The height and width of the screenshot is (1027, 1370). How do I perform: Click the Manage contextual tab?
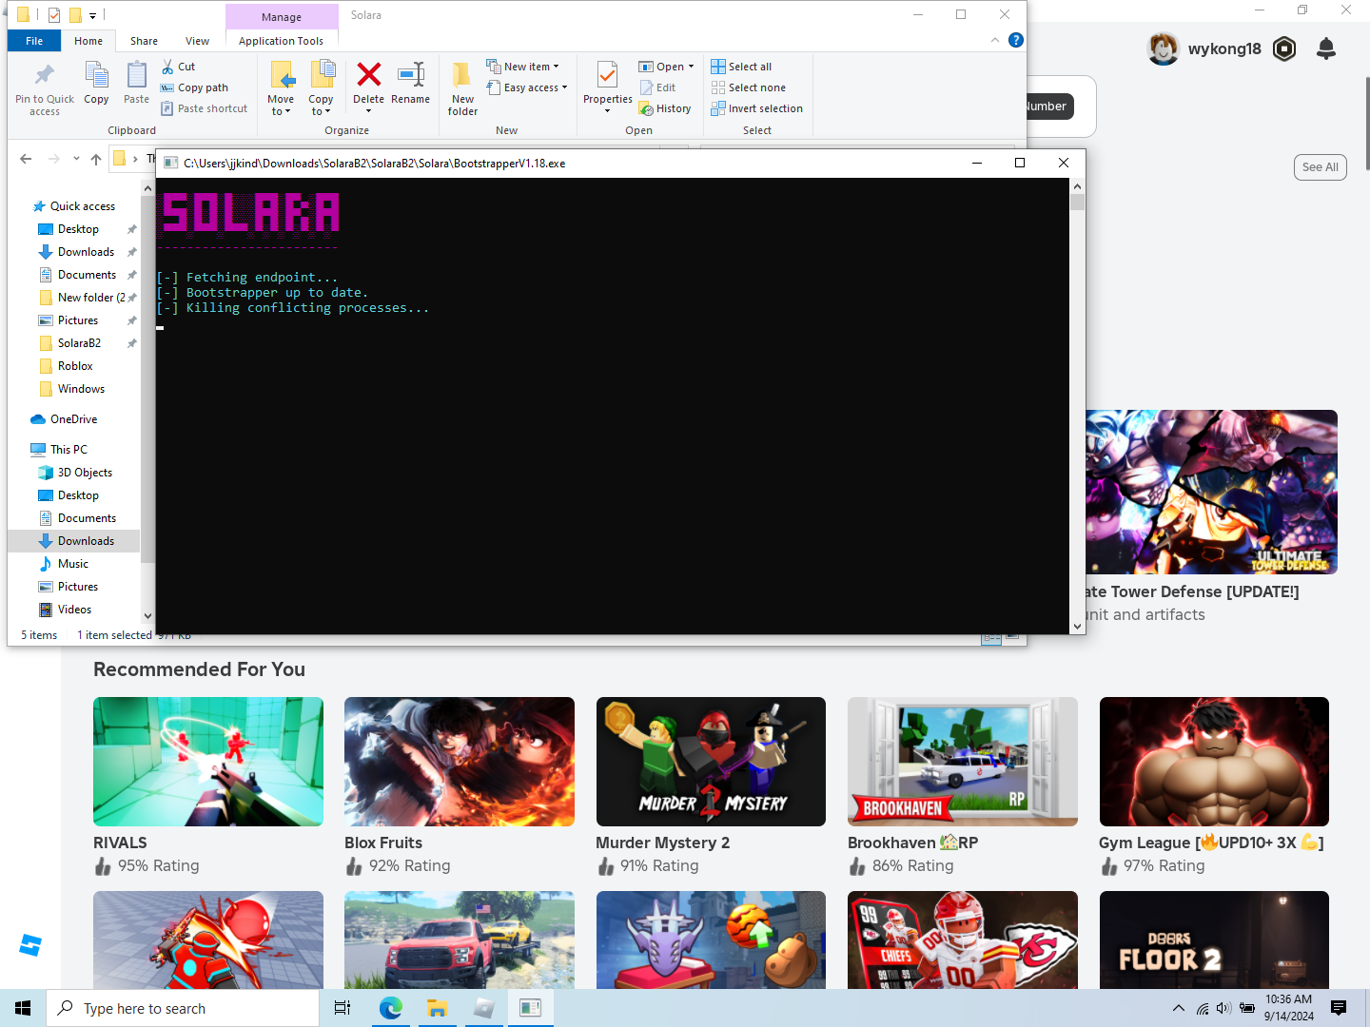click(282, 17)
